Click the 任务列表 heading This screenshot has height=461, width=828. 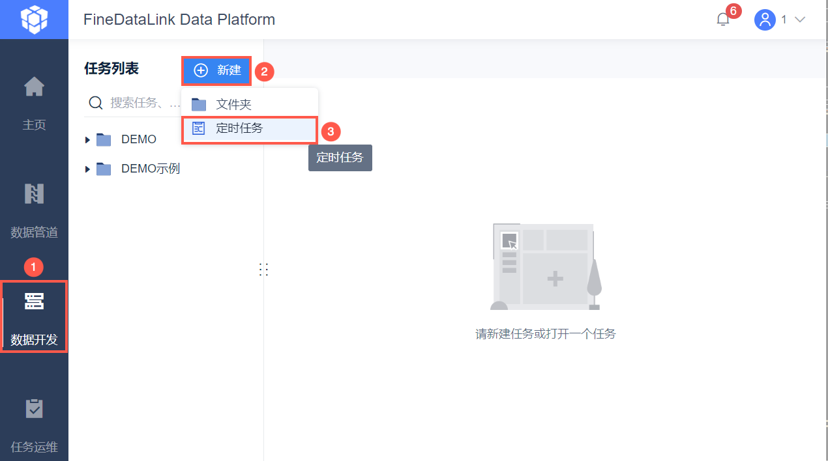111,68
